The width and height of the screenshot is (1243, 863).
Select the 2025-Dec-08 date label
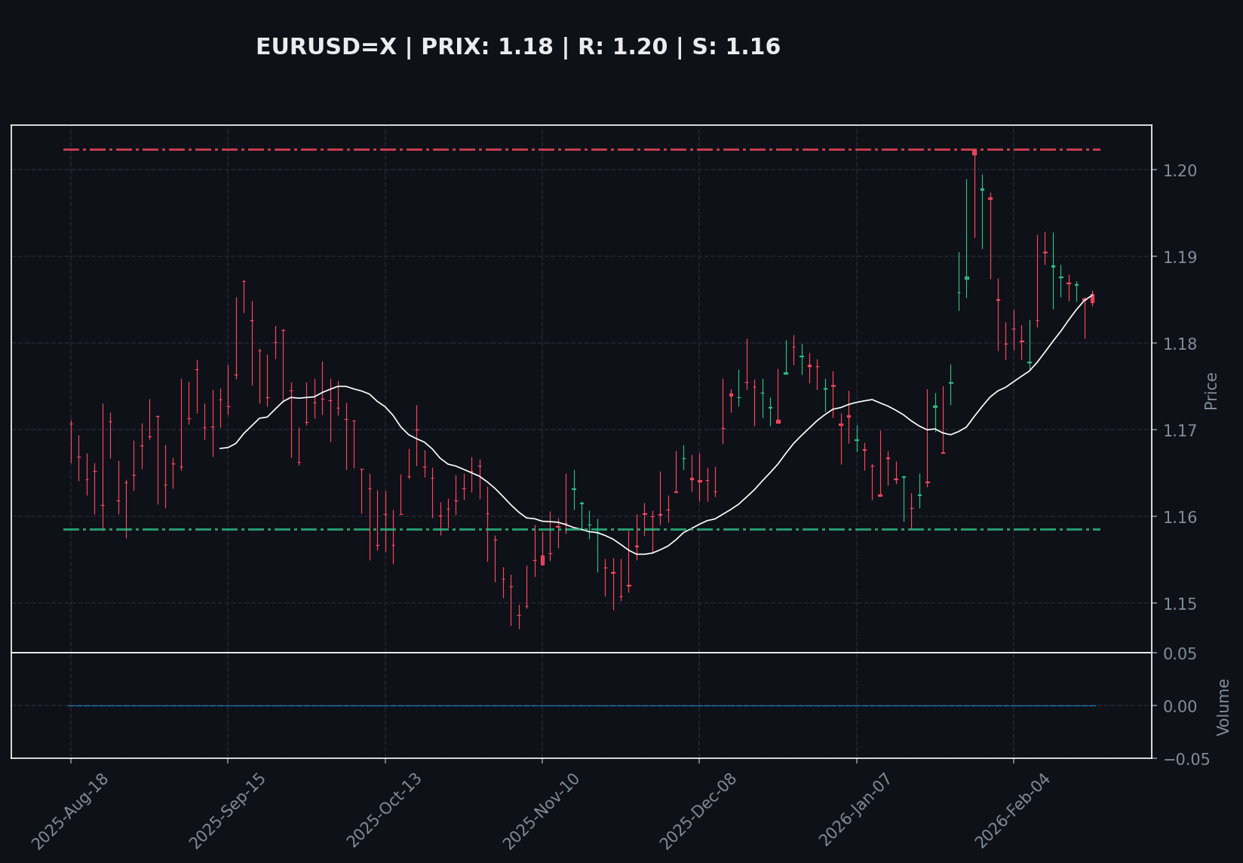(698, 810)
